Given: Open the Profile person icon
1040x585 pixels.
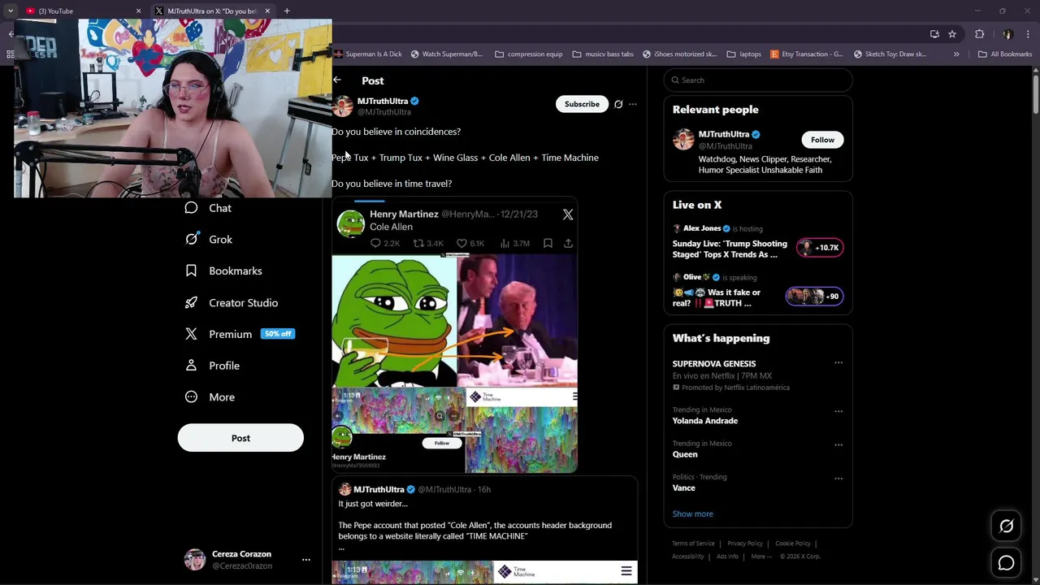Looking at the screenshot, I should (x=191, y=366).
